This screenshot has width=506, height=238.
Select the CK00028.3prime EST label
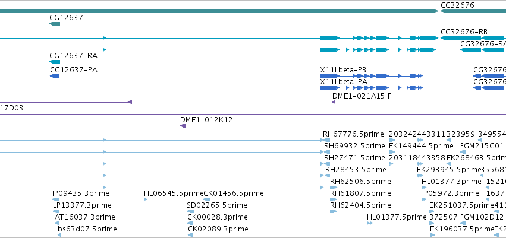218,217
